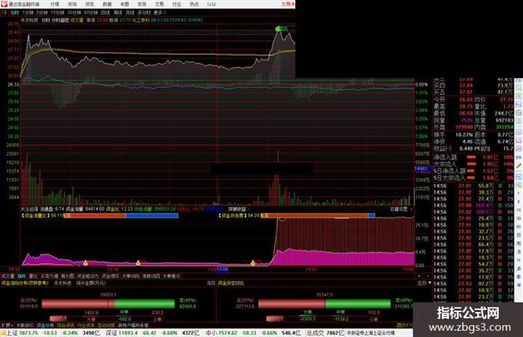The height and width of the screenshot is (337, 523).
Task: Switch to the 30分钟 period tab
Action: click(x=74, y=13)
